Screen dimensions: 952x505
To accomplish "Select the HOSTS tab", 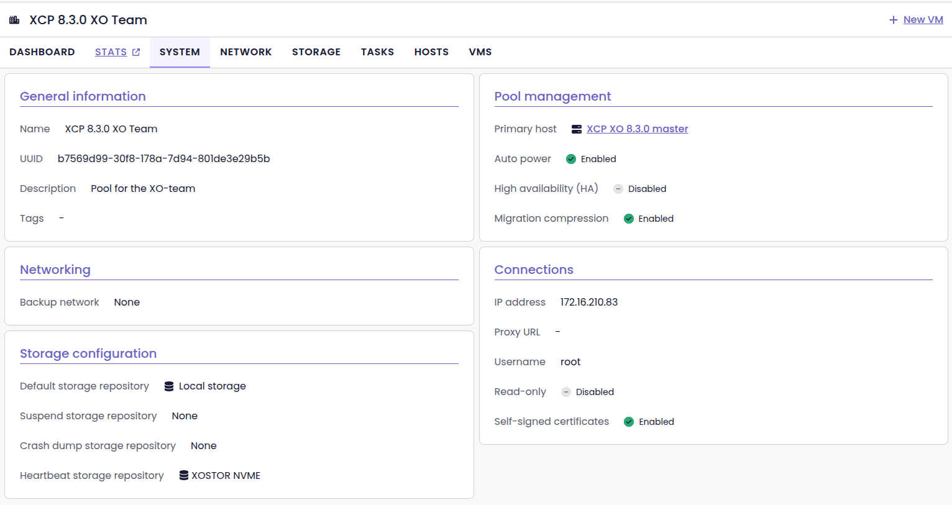I will click(431, 52).
